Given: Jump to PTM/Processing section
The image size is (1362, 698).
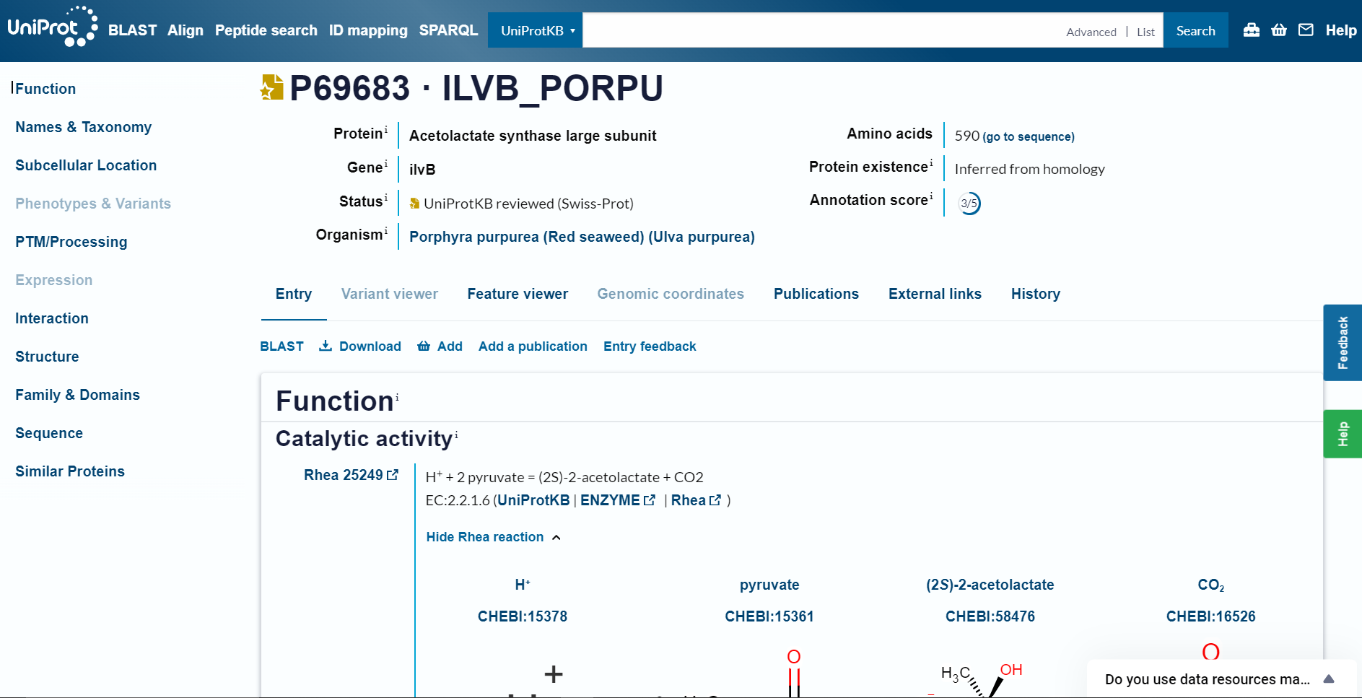Looking at the screenshot, I should tap(71, 242).
